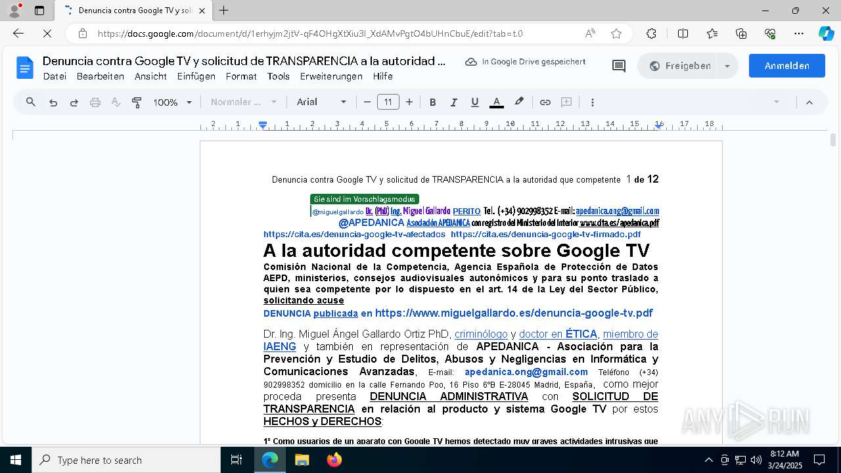841x473 pixels.
Task: Go back with browser back arrow
Action: (x=18, y=34)
